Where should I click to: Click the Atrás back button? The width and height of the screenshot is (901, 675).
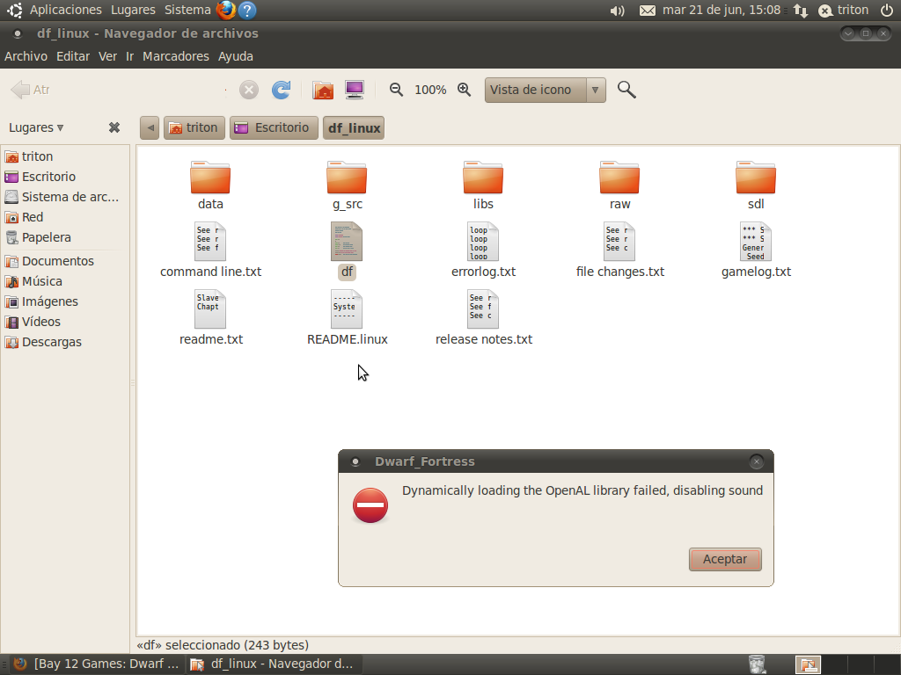pyautogui.click(x=31, y=90)
